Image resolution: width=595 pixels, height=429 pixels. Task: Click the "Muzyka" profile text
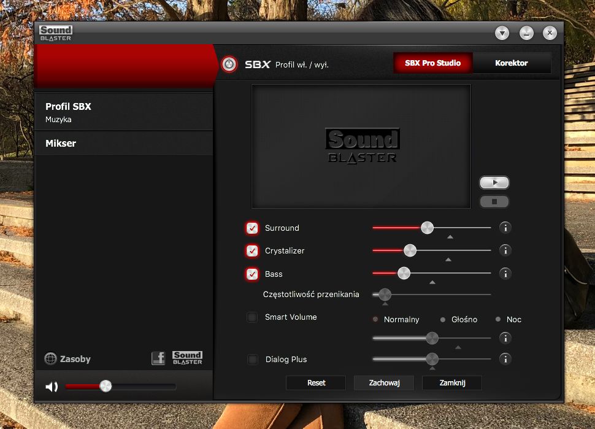point(58,120)
